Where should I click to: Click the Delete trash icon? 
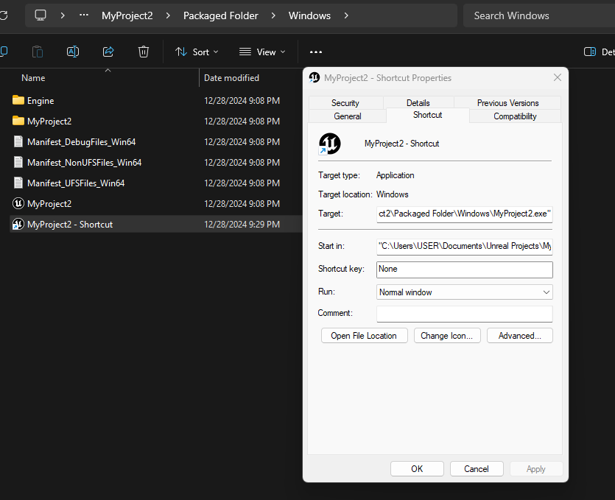tap(144, 52)
